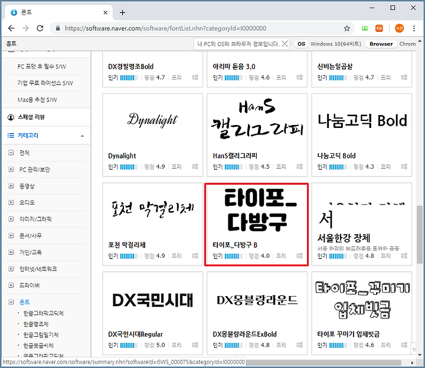The image size is (425, 368).
Task: View the site security lock info
Action: tap(58, 28)
